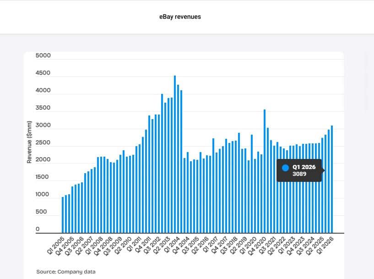
Task: Click the Q3 2021 x-axis label
Action: pyautogui.click(x=267, y=246)
